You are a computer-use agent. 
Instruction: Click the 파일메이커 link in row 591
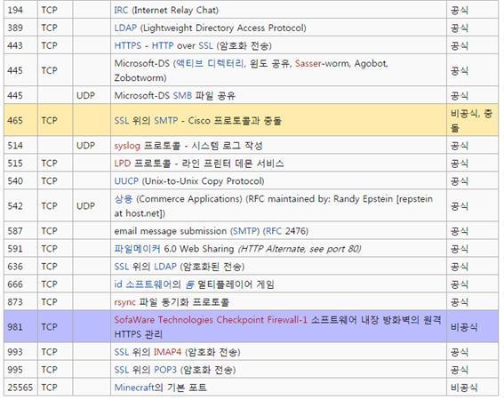137,249
